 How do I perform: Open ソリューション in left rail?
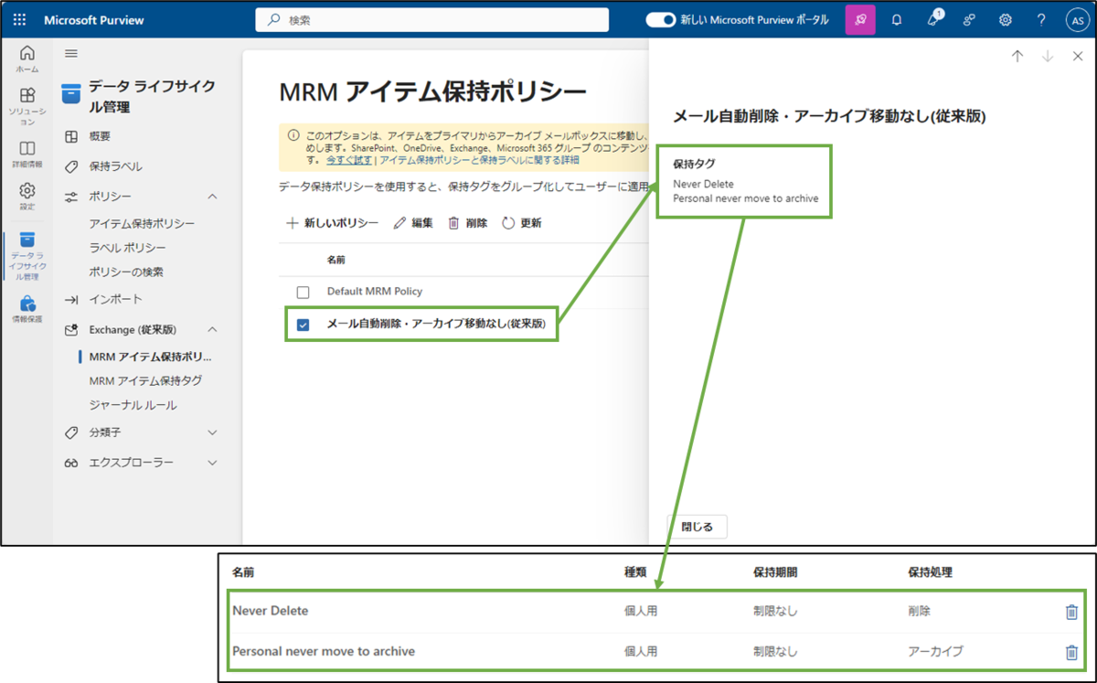coord(27,107)
